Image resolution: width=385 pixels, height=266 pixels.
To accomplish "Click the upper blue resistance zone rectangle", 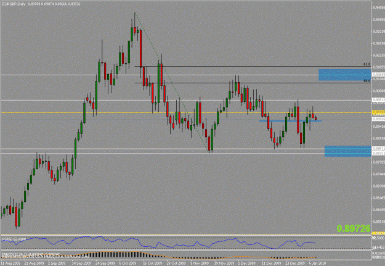I will coord(344,75).
